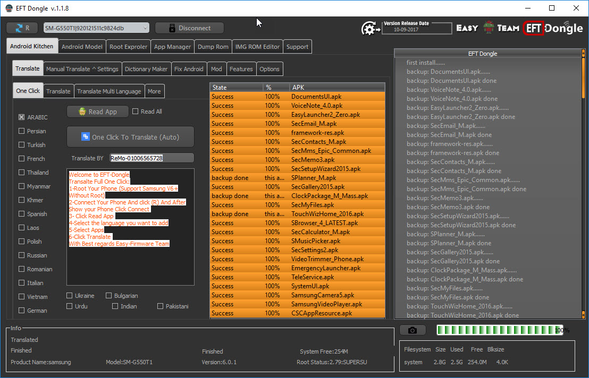Enable the Persian language checkbox
This screenshot has height=378, width=589.
(21, 131)
